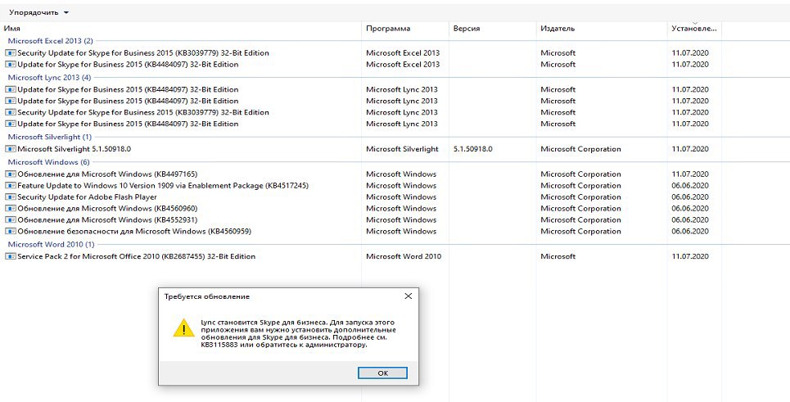790x402 pixels.
Task: Collapse the Microsoft Silverlight (1) group
Action: tap(49, 137)
